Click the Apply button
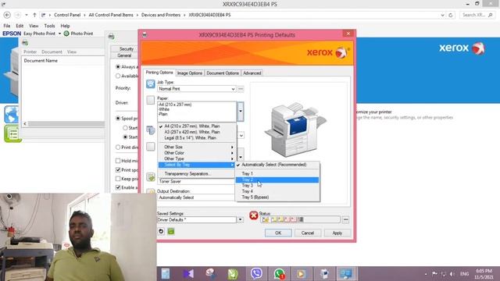 pos(337,233)
